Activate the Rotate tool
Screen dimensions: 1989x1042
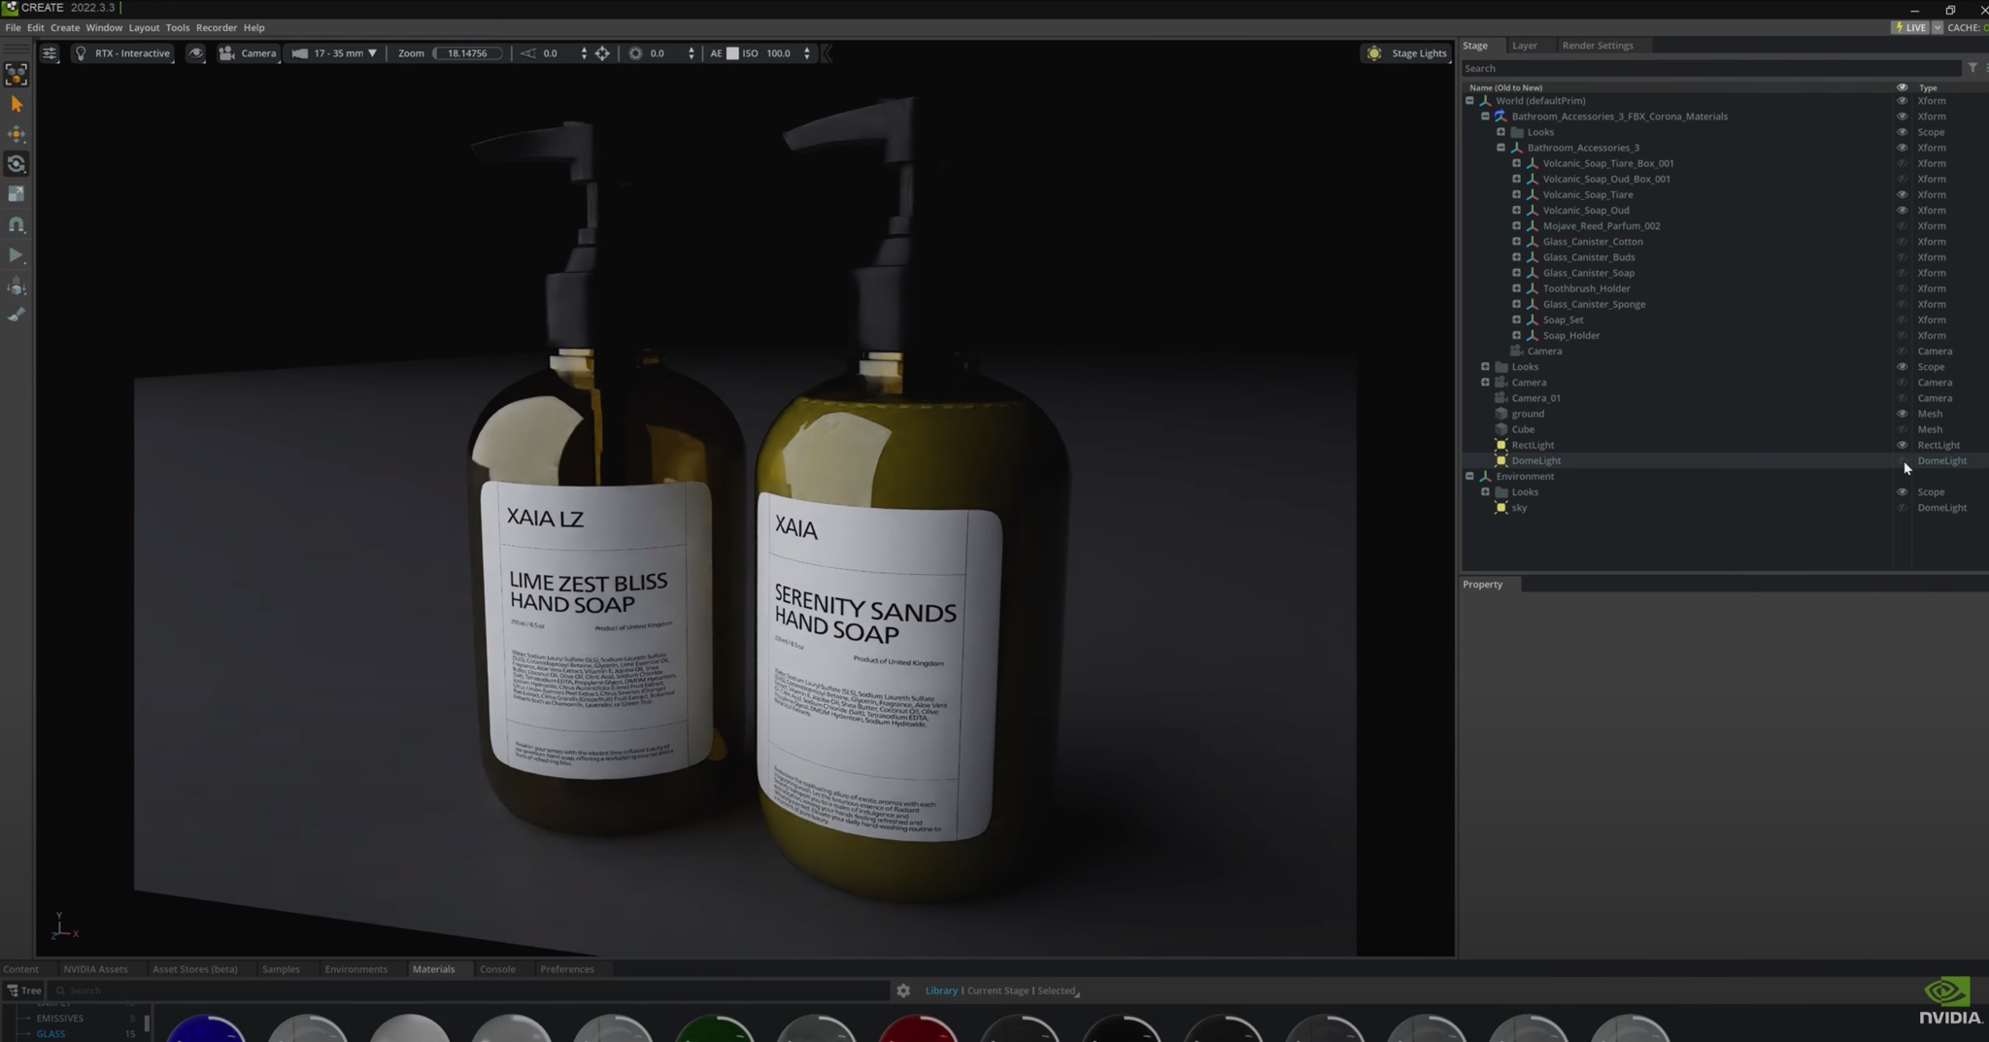coord(17,164)
